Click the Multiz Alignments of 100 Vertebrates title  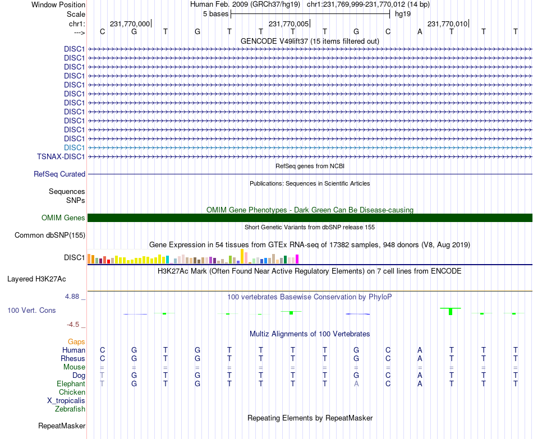tap(310, 334)
